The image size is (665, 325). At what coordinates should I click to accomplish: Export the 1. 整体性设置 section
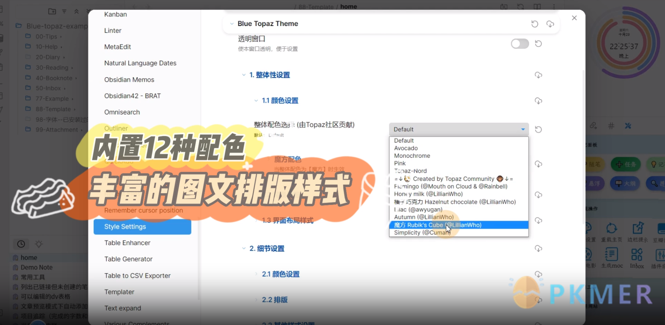point(538,75)
